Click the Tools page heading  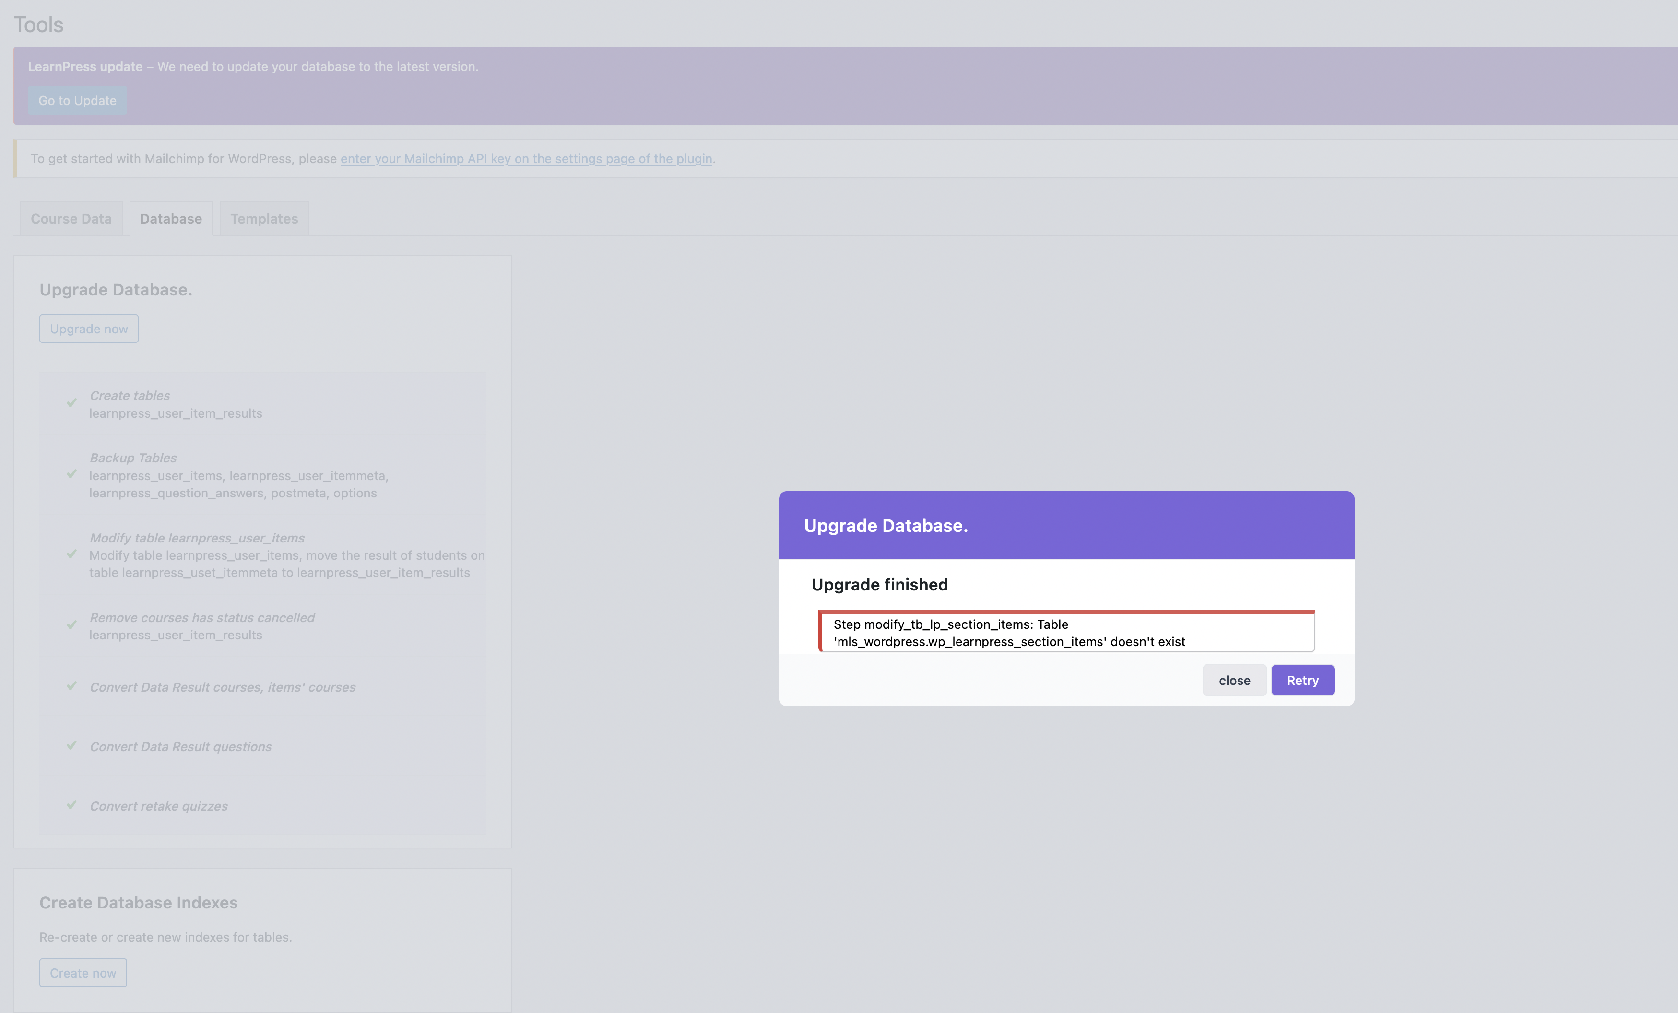[38, 24]
